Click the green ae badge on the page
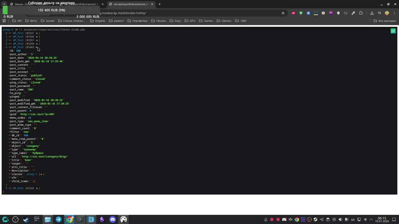 click(393, 31)
